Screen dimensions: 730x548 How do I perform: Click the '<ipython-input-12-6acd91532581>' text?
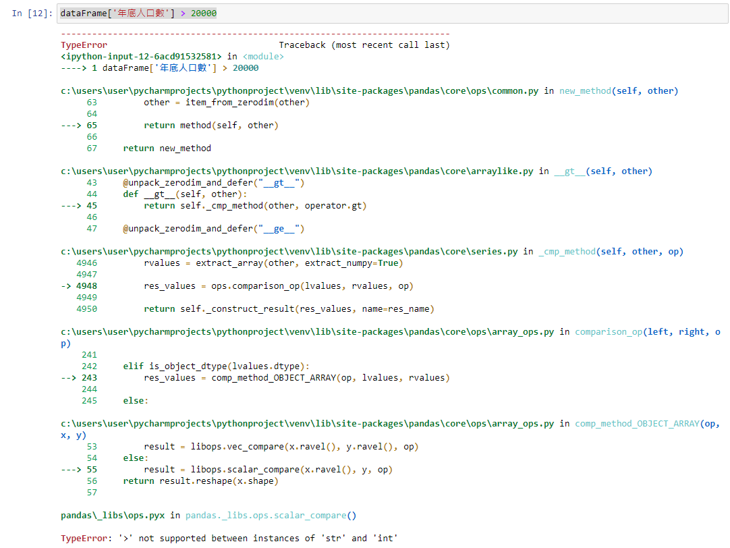tap(141, 56)
